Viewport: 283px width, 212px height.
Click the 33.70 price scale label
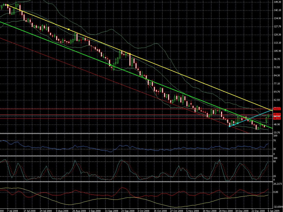tap(277, 132)
